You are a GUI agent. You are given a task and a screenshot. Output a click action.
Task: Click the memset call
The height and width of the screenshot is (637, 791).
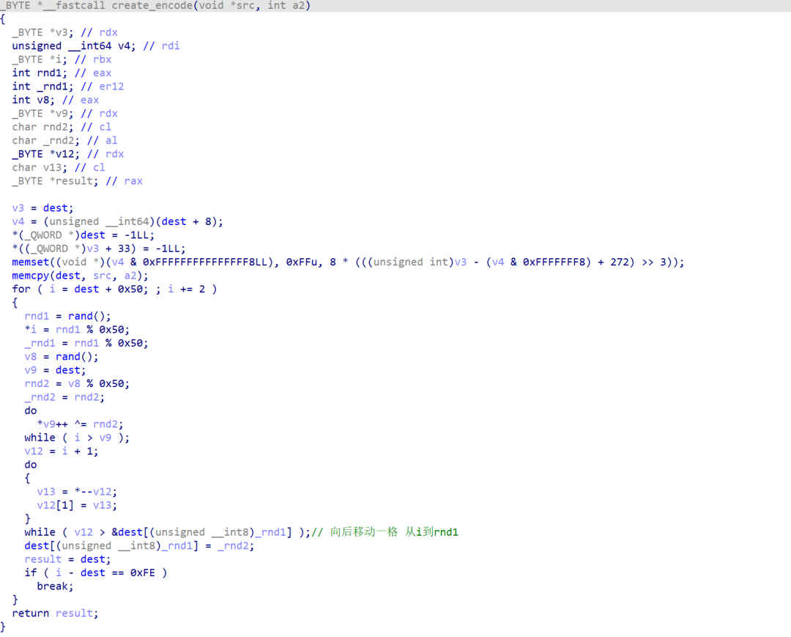[348, 262]
